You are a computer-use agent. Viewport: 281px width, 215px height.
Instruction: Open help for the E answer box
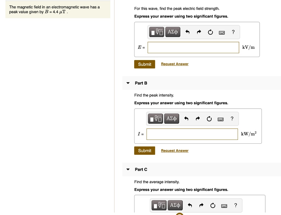(x=233, y=32)
